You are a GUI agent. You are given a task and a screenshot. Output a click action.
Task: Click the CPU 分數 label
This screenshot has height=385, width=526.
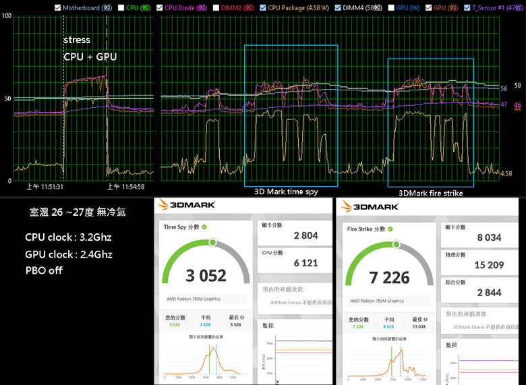tap(272, 253)
